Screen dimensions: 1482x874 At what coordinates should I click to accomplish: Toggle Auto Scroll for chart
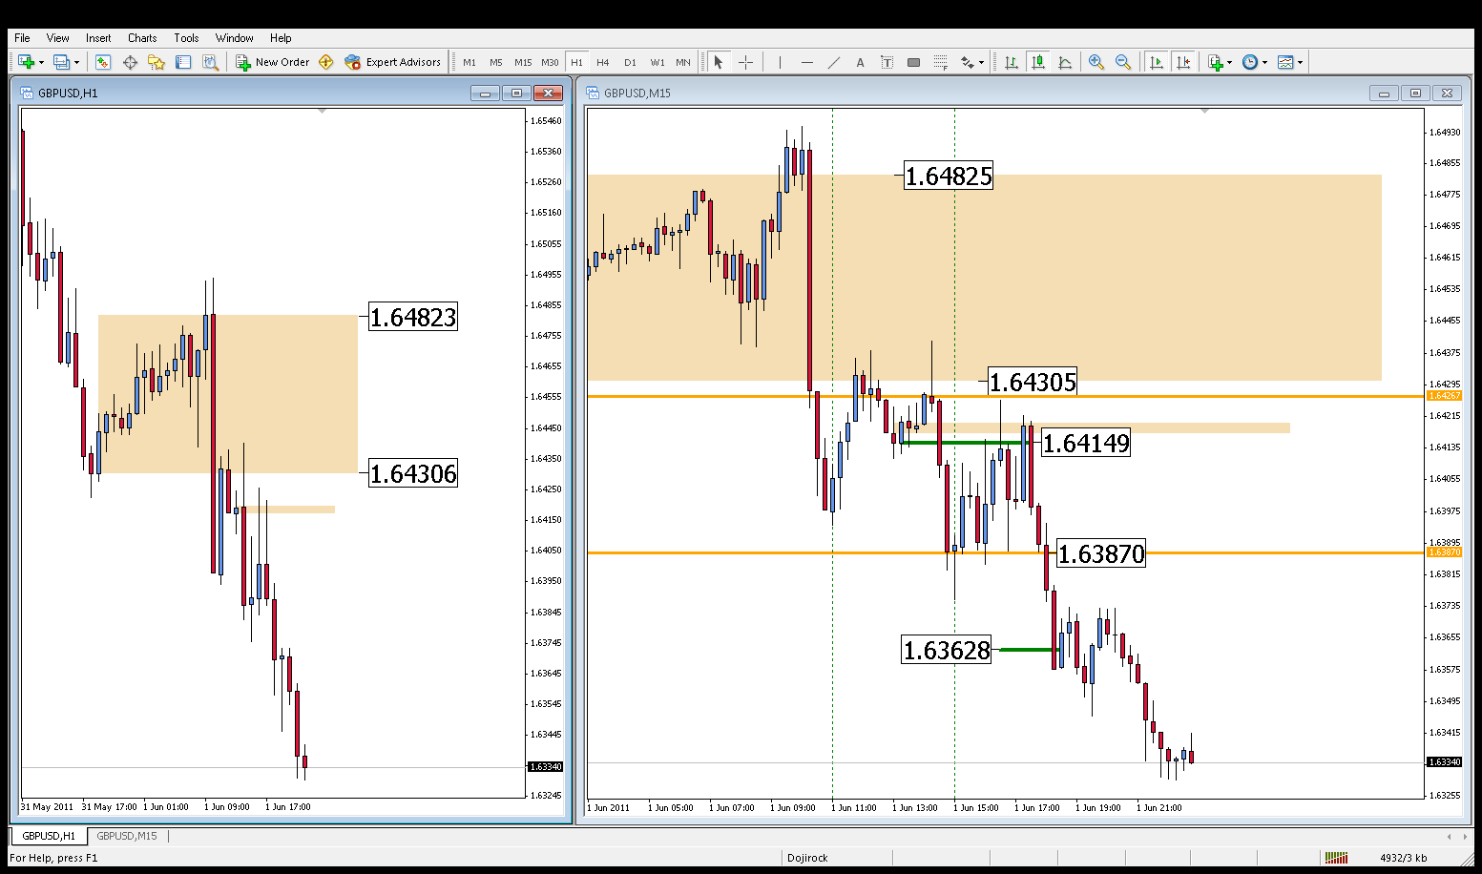[1157, 62]
